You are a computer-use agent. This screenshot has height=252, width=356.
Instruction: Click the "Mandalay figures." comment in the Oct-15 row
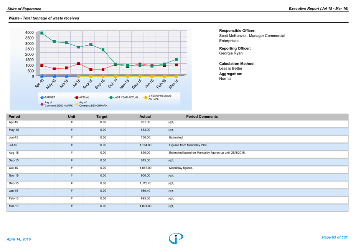(181, 168)
